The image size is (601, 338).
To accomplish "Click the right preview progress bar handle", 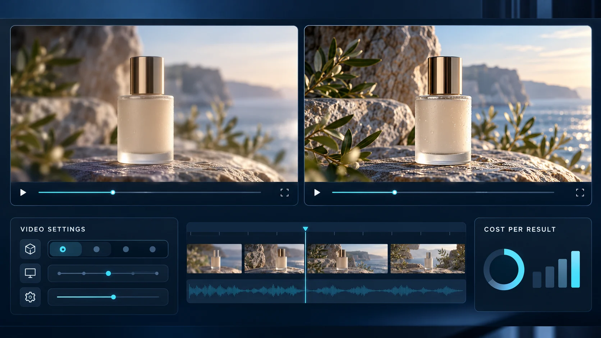I will click(x=395, y=193).
